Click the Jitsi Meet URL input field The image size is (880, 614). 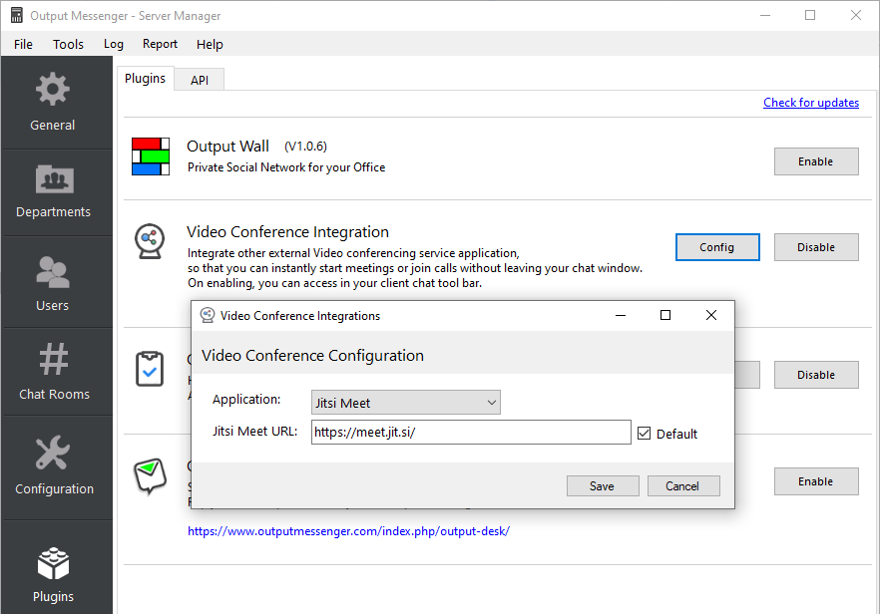pos(471,433)
